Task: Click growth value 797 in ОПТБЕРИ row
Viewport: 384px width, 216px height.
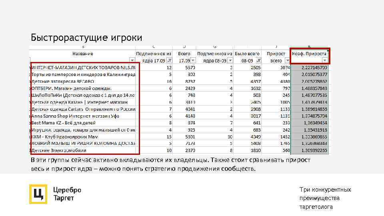Action: (286, 88)
